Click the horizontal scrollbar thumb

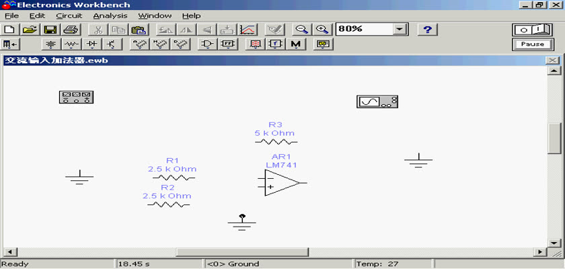(242, 252)
